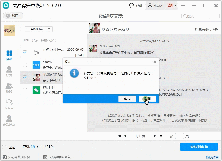Toggle the 全选 select-all checkbox
Screen dimensions: 222x161
pyautogui.click(x=4, y=147)
